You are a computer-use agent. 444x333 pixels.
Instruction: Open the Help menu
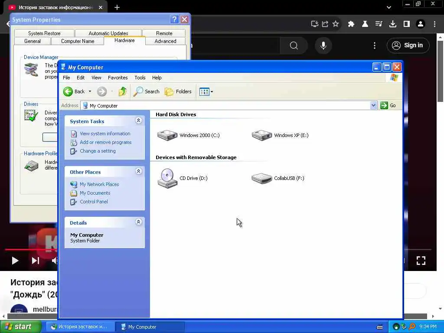[157, 78]
